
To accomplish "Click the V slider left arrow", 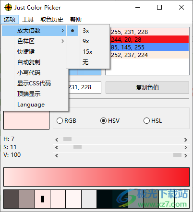I will [x=57, y=155].
